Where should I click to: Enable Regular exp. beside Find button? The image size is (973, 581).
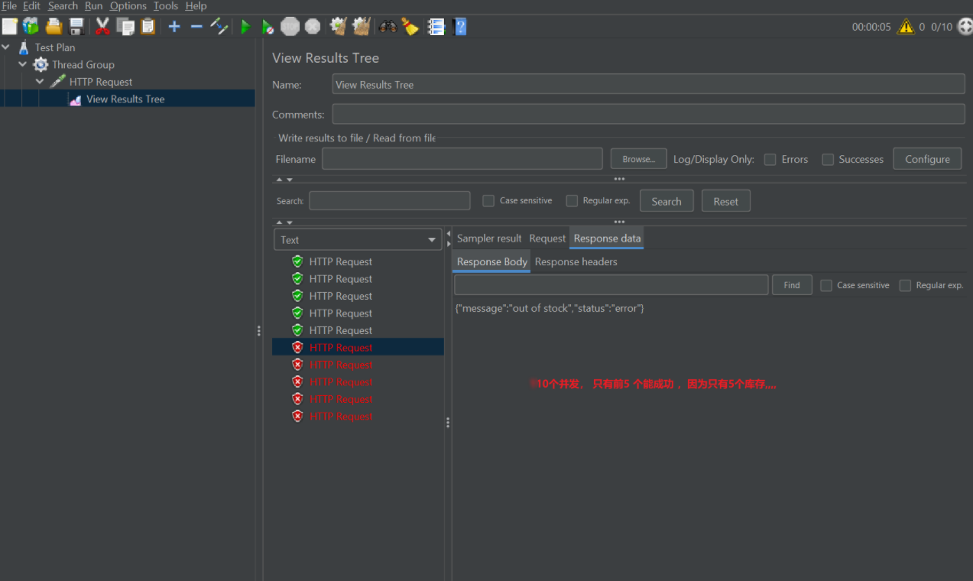tap(905, 285)
